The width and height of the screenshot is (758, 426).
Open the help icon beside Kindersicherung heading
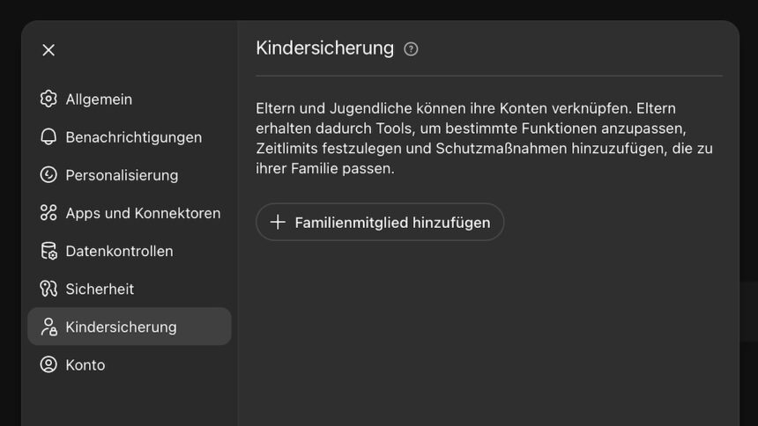(411, 49)
